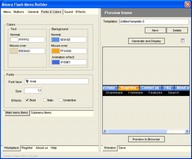Screen dimensions: 192x159
Task: Click Contact us in the preview menu
Action: pyautogui.click(x=150, y=88)
